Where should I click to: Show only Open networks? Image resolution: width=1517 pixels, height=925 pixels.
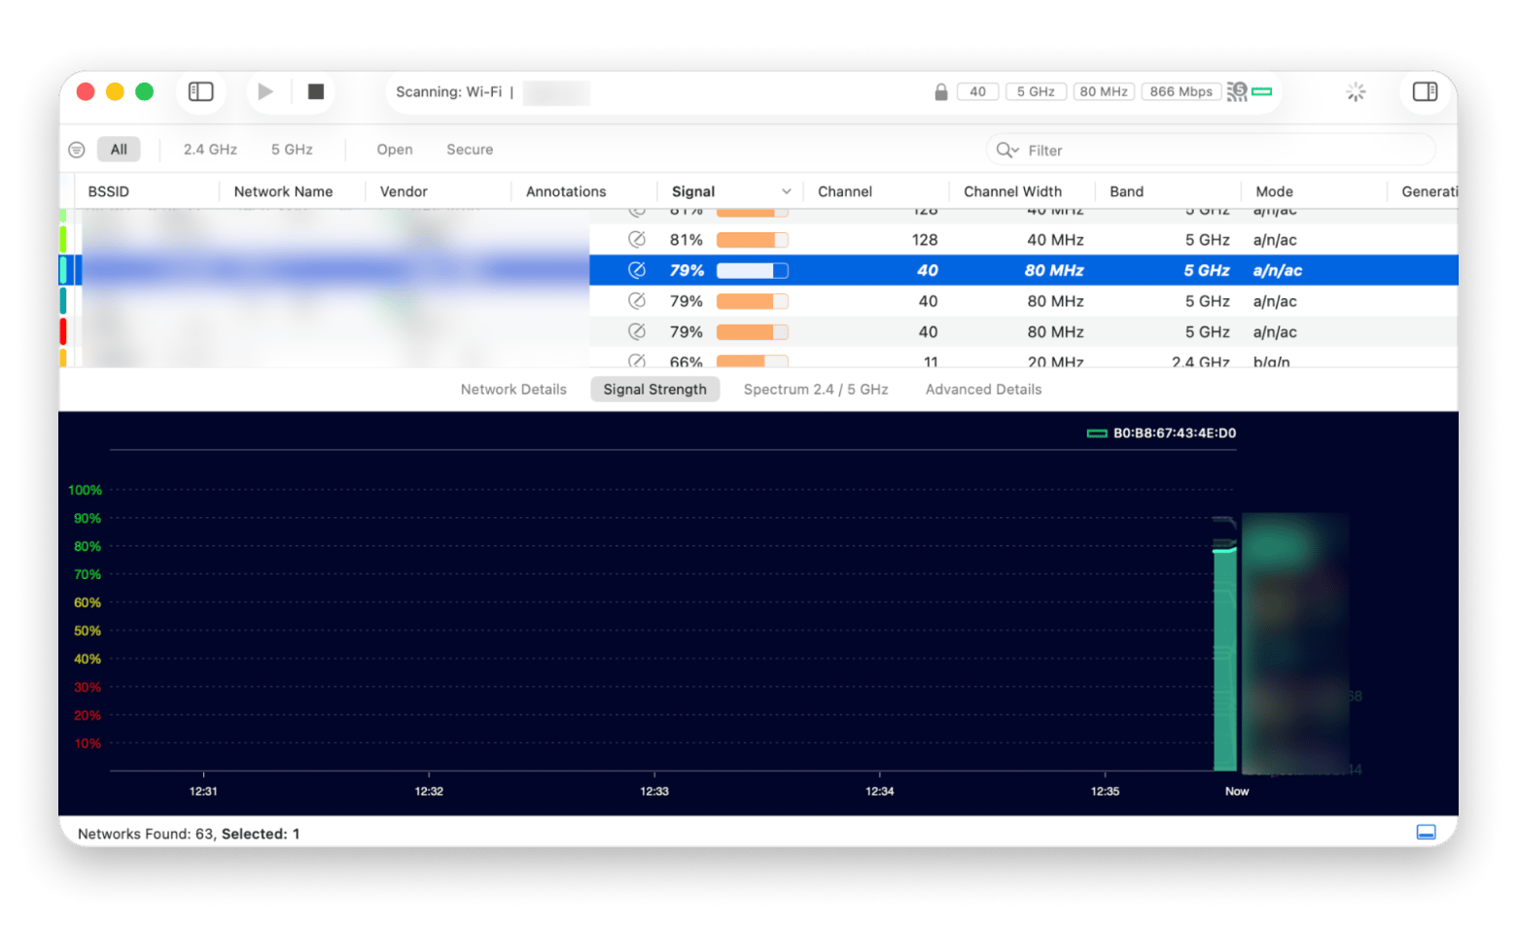click(x=393, y=149)
